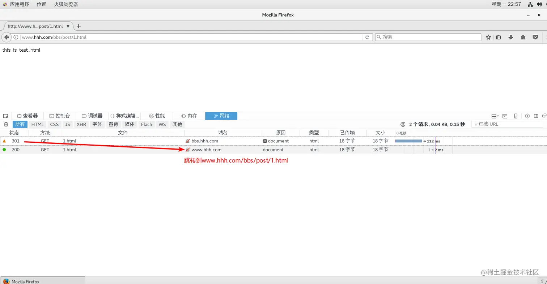The width and height of the screenshot is (547, 284).
Task: Switch to the 调试器 devtools tab
Action: click(92, 116)
